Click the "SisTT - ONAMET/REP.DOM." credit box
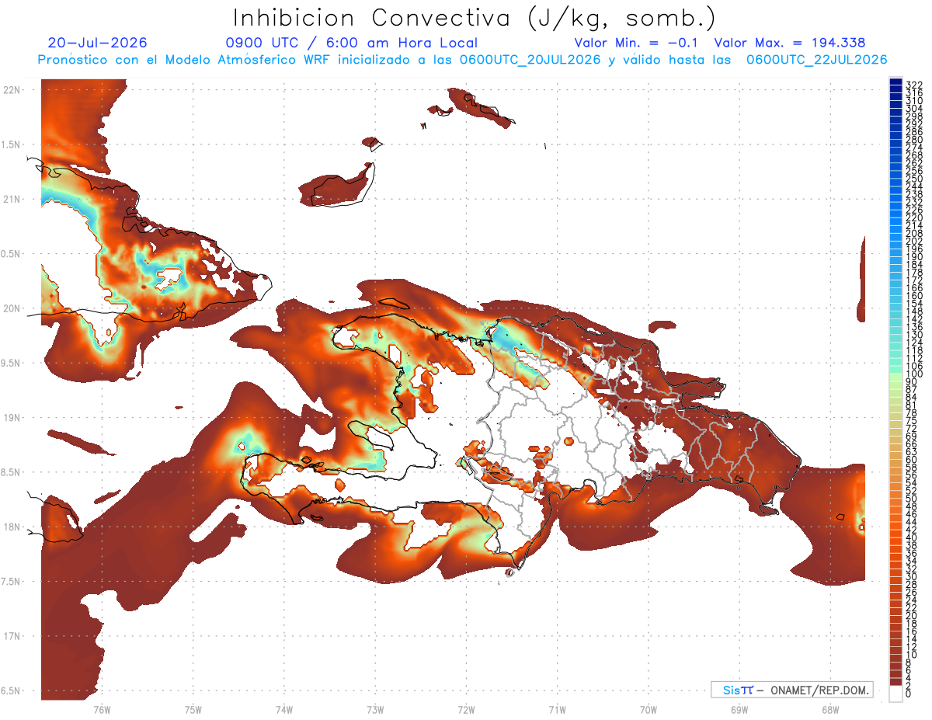This screenshot has width=932, height=720. [792, 690]
